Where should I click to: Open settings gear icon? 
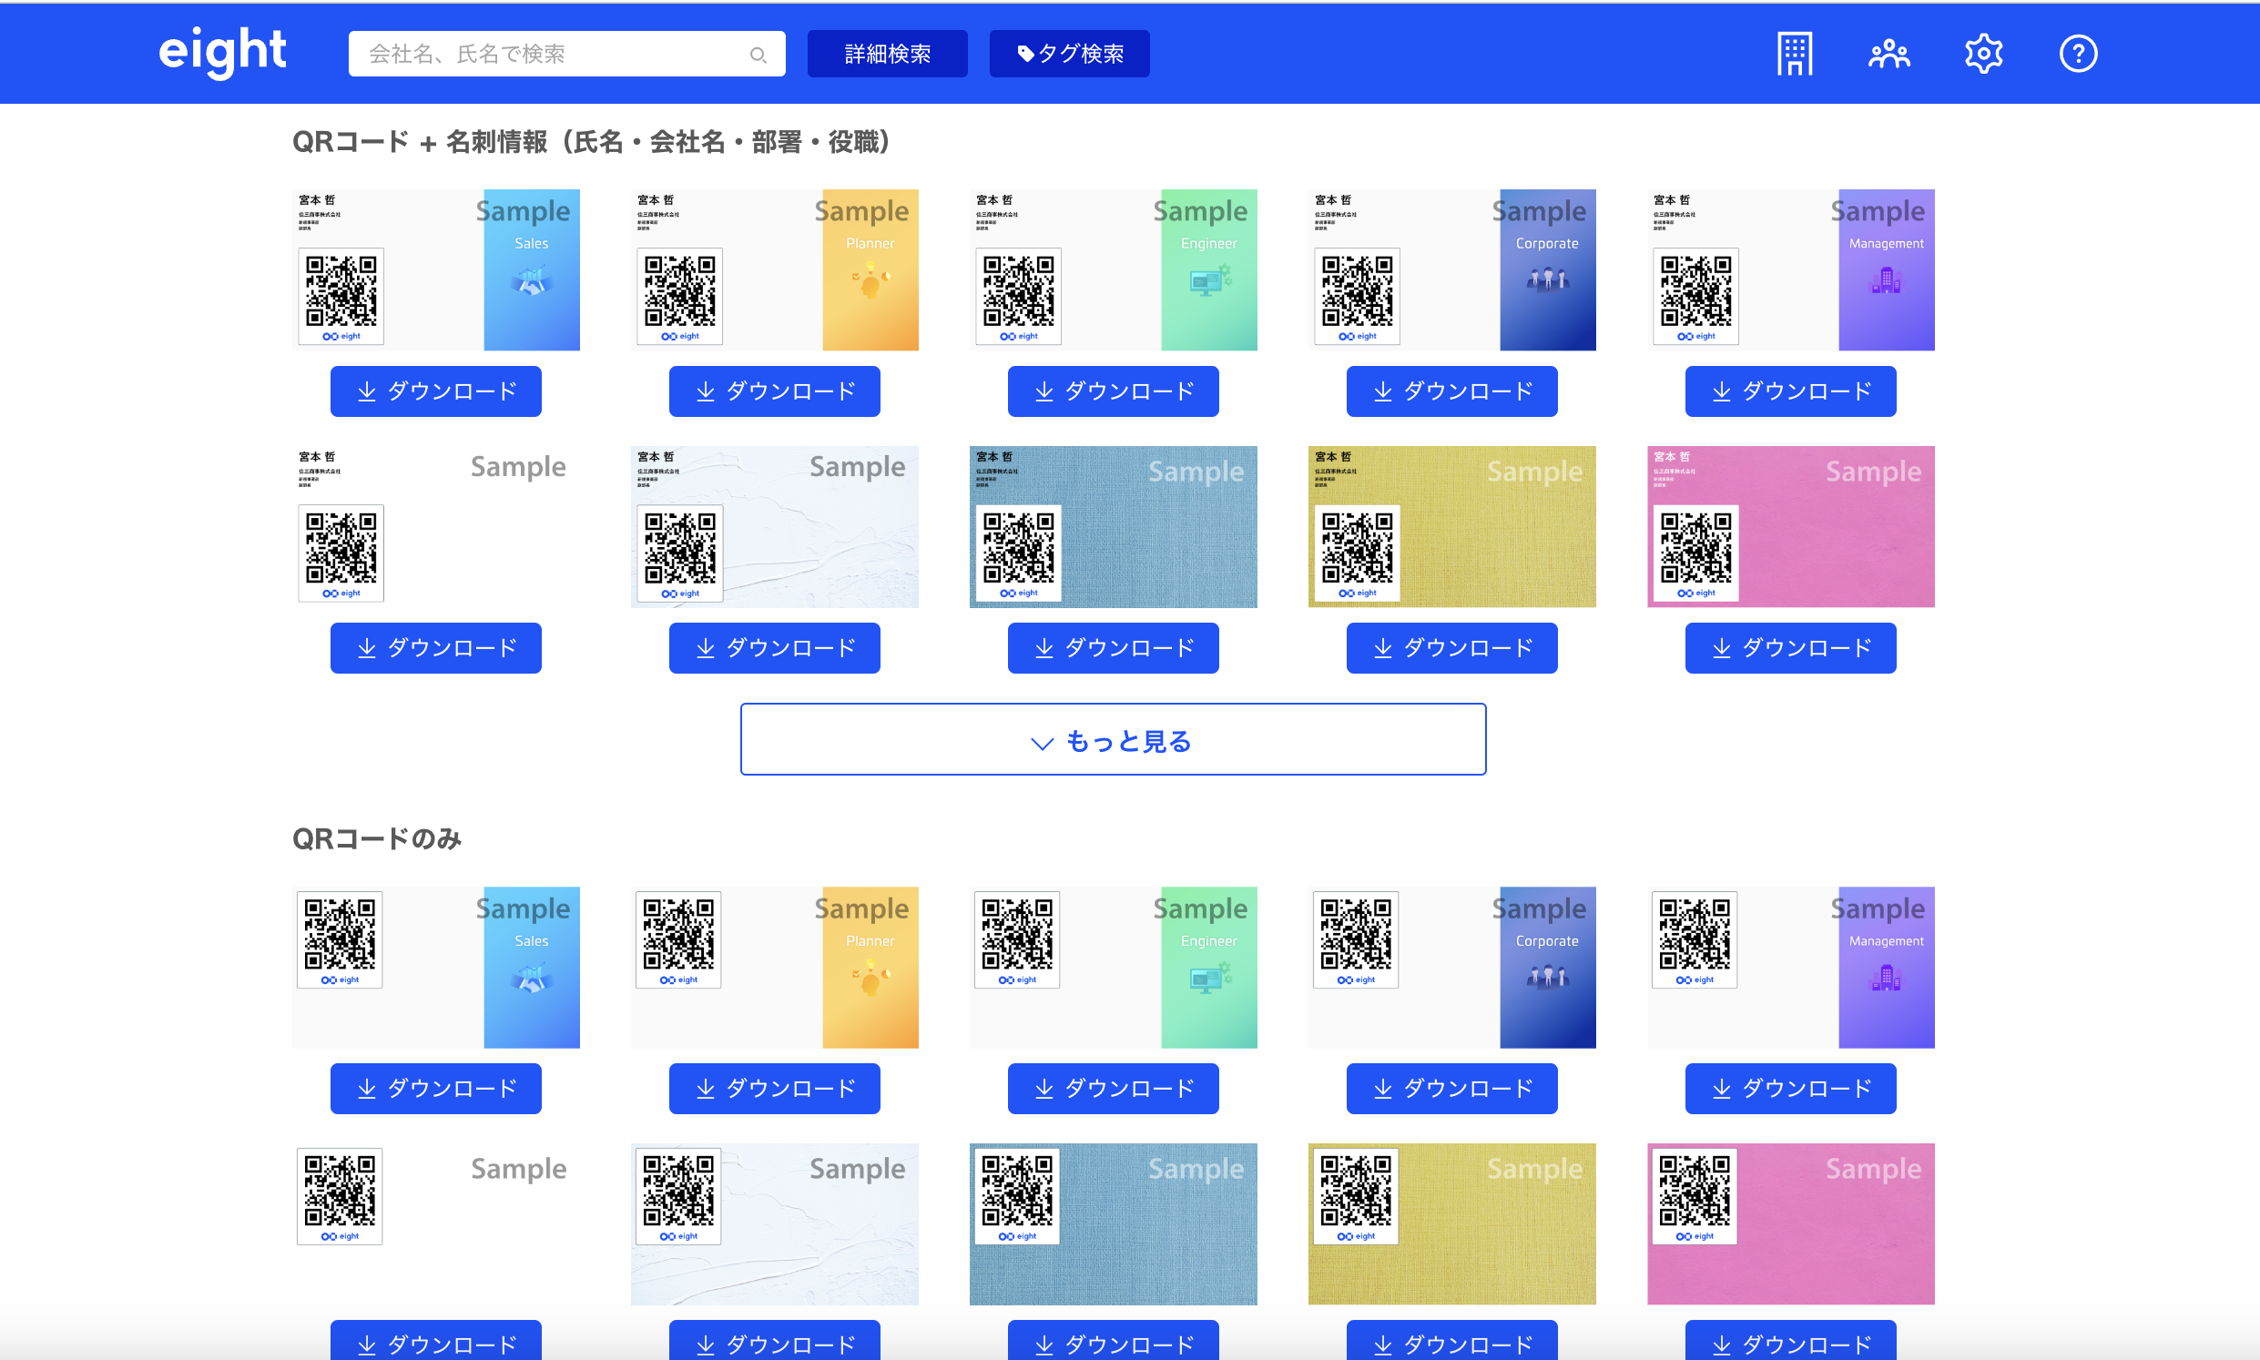coord(1983,54)
